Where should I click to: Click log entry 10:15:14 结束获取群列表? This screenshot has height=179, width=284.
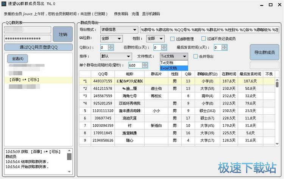pos(27,162)
